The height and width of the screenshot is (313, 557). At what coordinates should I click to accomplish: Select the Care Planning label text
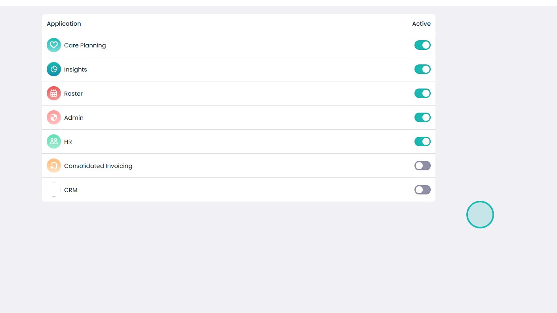85,45
